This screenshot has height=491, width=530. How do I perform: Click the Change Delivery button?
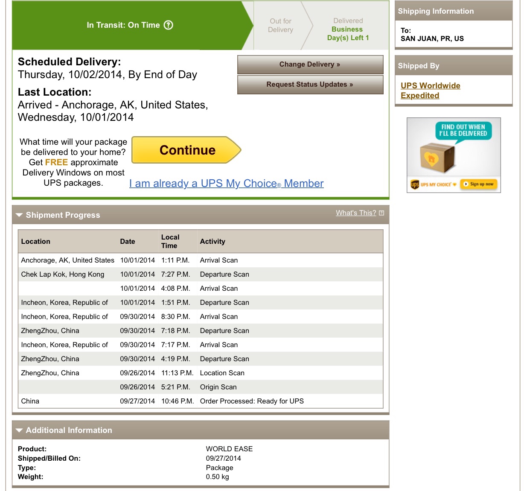click(310, 64)
